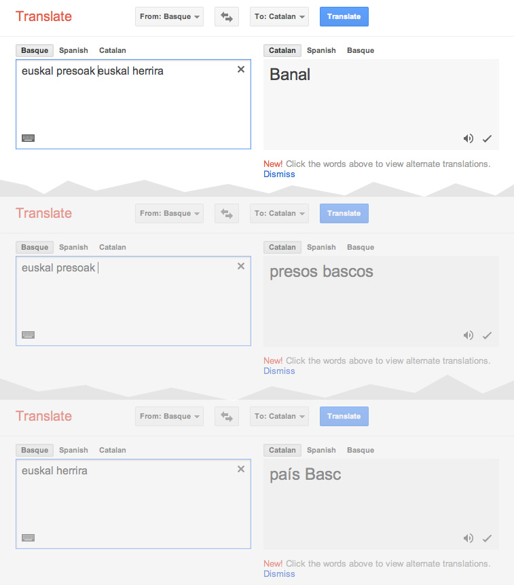This screenshot has height=585, width=514.
Task: Click into the 'euskal presoak' text box
Action: (133, 305)
